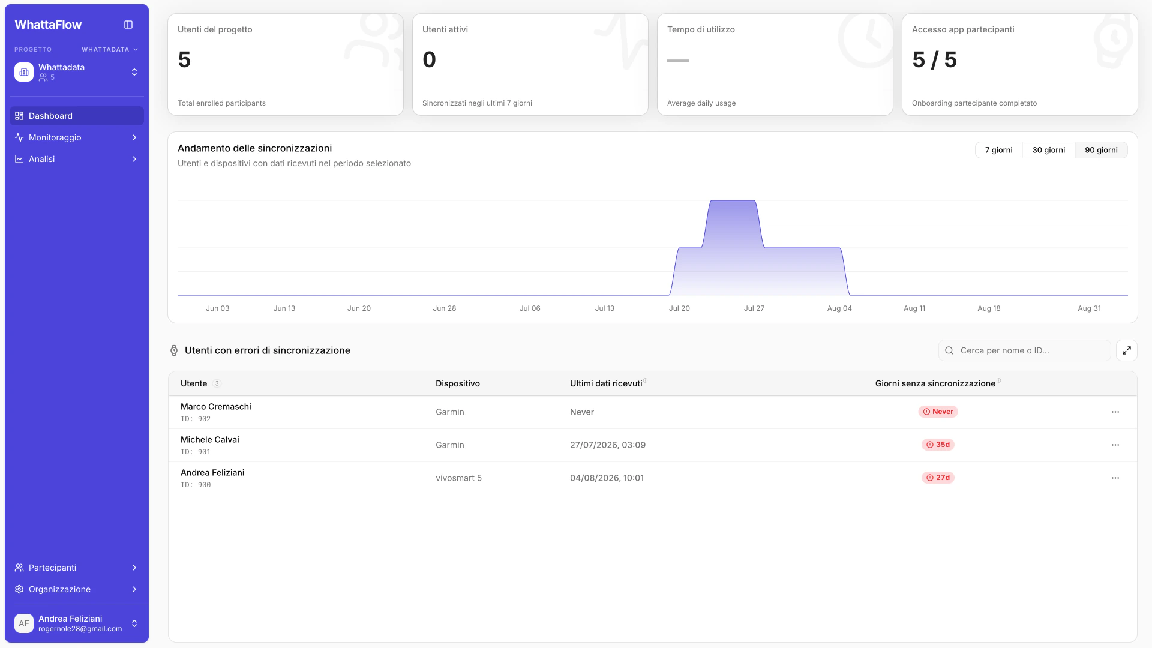Click the Jul 20 axis label

[x=679, y=308]
